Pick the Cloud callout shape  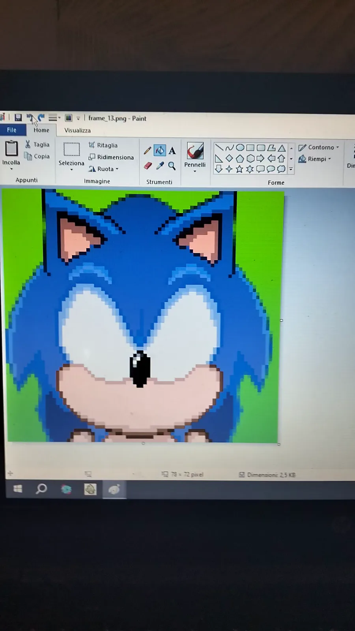pos(281,169)
